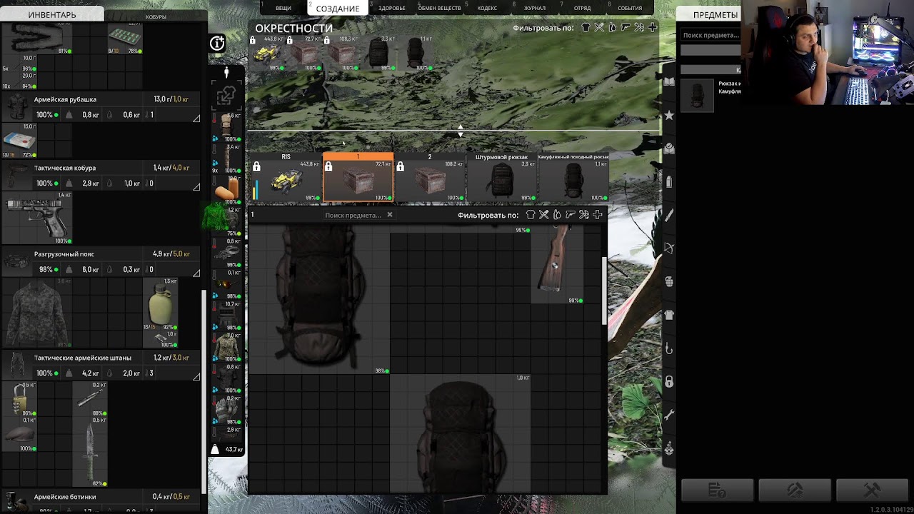Switch to the ЗДОРОВЬЕ tab
The height and width of the screenshot is (514, 914).
tap(392, 8)
